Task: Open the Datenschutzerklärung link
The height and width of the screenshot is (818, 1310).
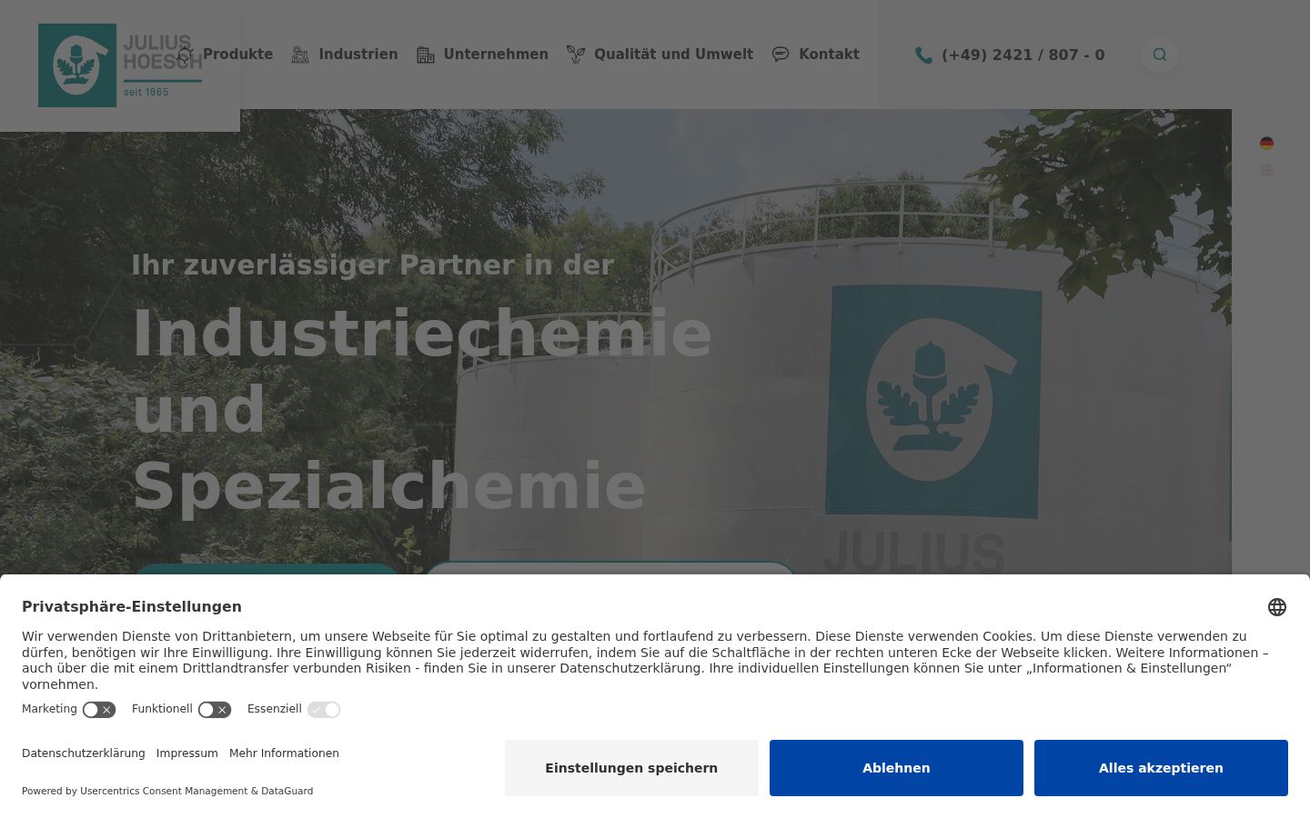Action: (x=84, y=753)
